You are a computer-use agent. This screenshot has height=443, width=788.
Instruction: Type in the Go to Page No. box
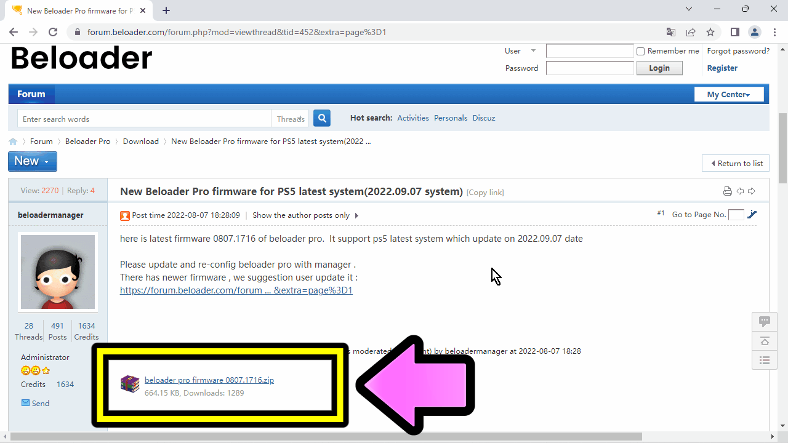[736, 214]
